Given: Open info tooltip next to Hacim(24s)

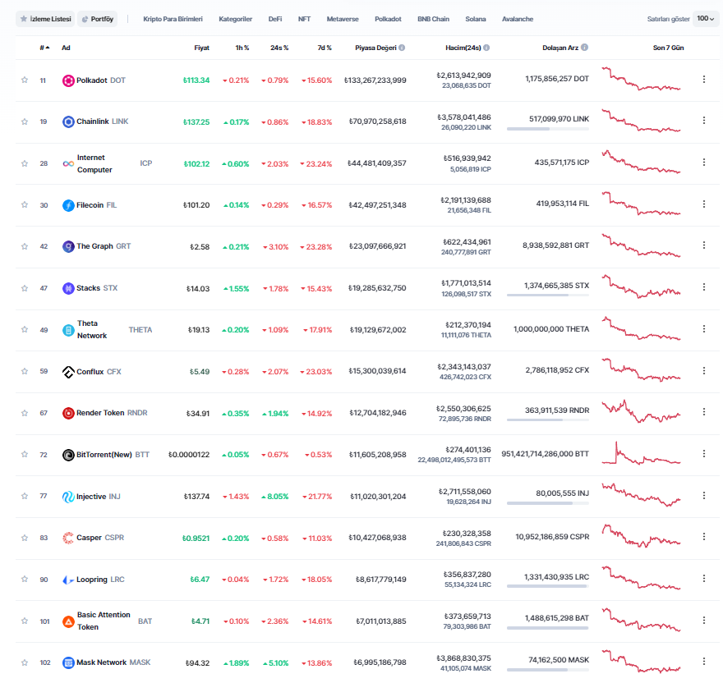Looking at the screenshot, I should (x=486, y=48).
